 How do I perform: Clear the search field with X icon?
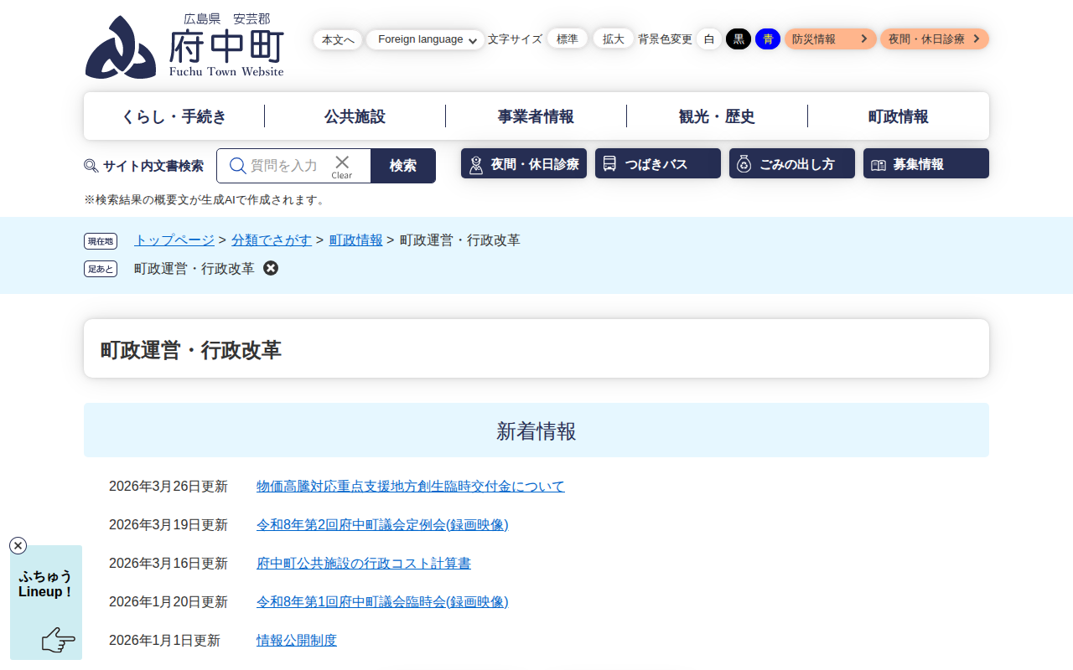point(342,165)
